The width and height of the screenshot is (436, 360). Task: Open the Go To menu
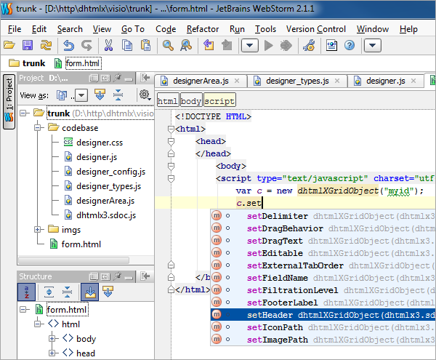pos(133,29)
